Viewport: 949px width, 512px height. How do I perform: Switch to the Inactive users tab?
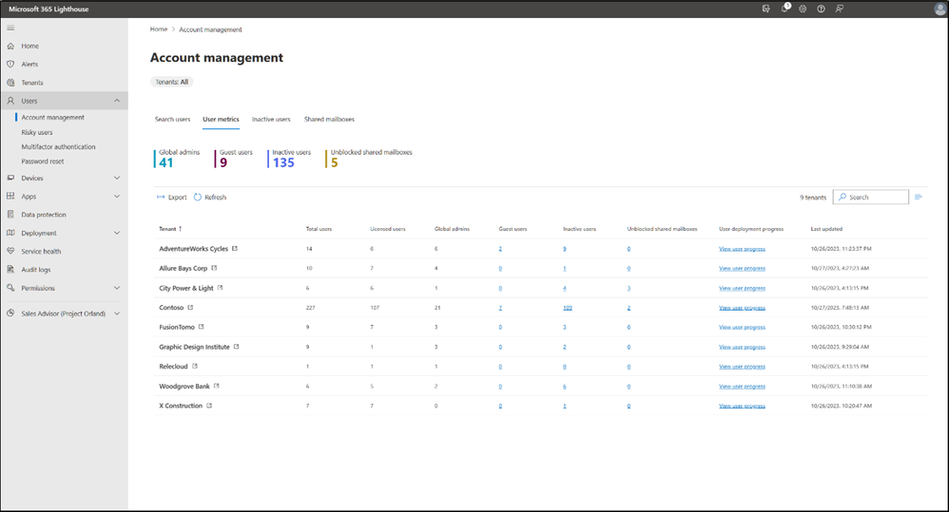click(271, 119)
